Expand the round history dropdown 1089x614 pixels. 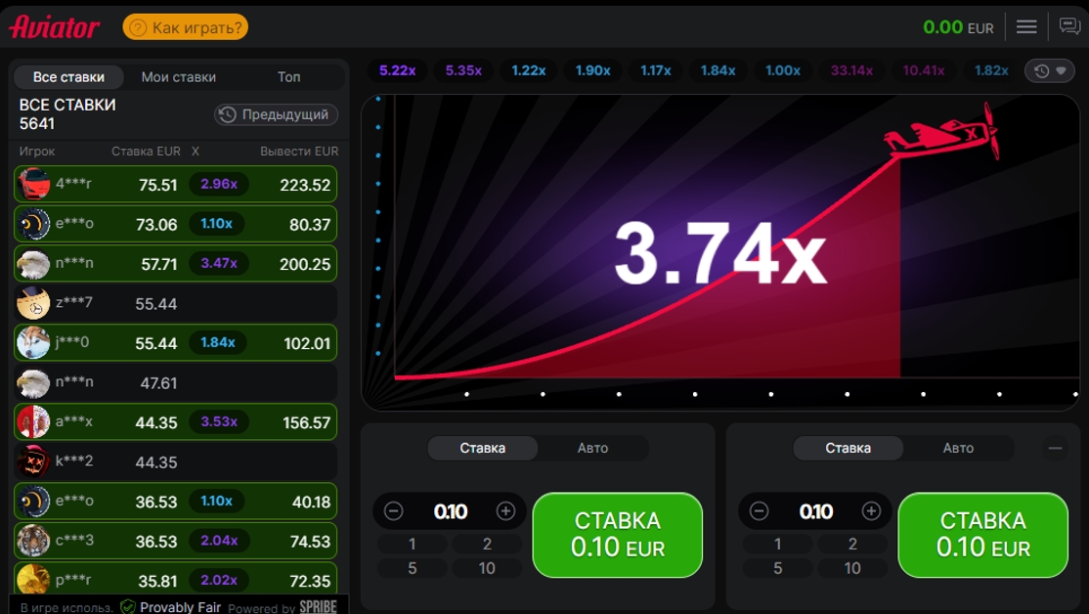pyautogui.click(x=1050, y=70)
